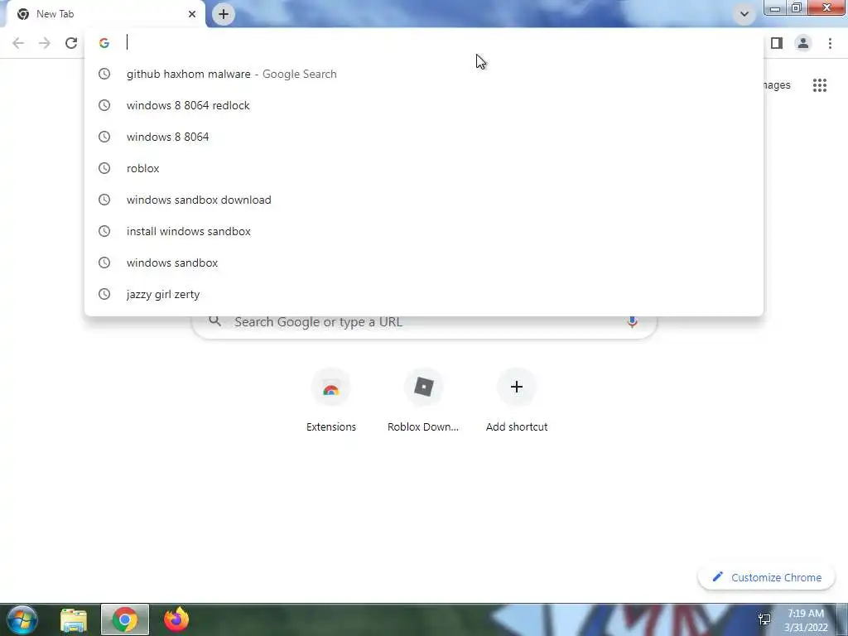Pick the windows sandbox suggestion
The height and width of the screenshot is (636, 848).
pyautogui.click(x=424, y=263)
